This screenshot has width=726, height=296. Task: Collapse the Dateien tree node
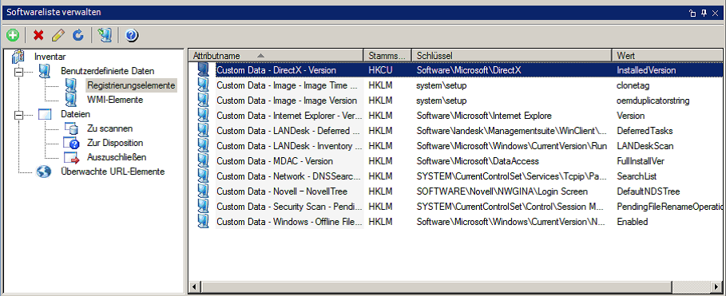[18, 115]
